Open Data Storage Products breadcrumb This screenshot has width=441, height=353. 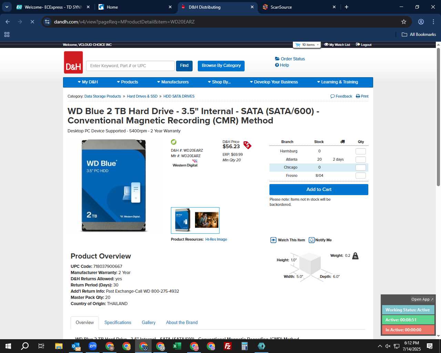click(103, 96)
